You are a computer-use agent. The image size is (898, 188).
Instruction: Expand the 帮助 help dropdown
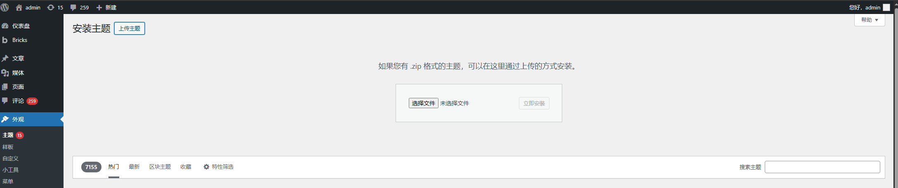pyautogui.click(x=869, y=20)
